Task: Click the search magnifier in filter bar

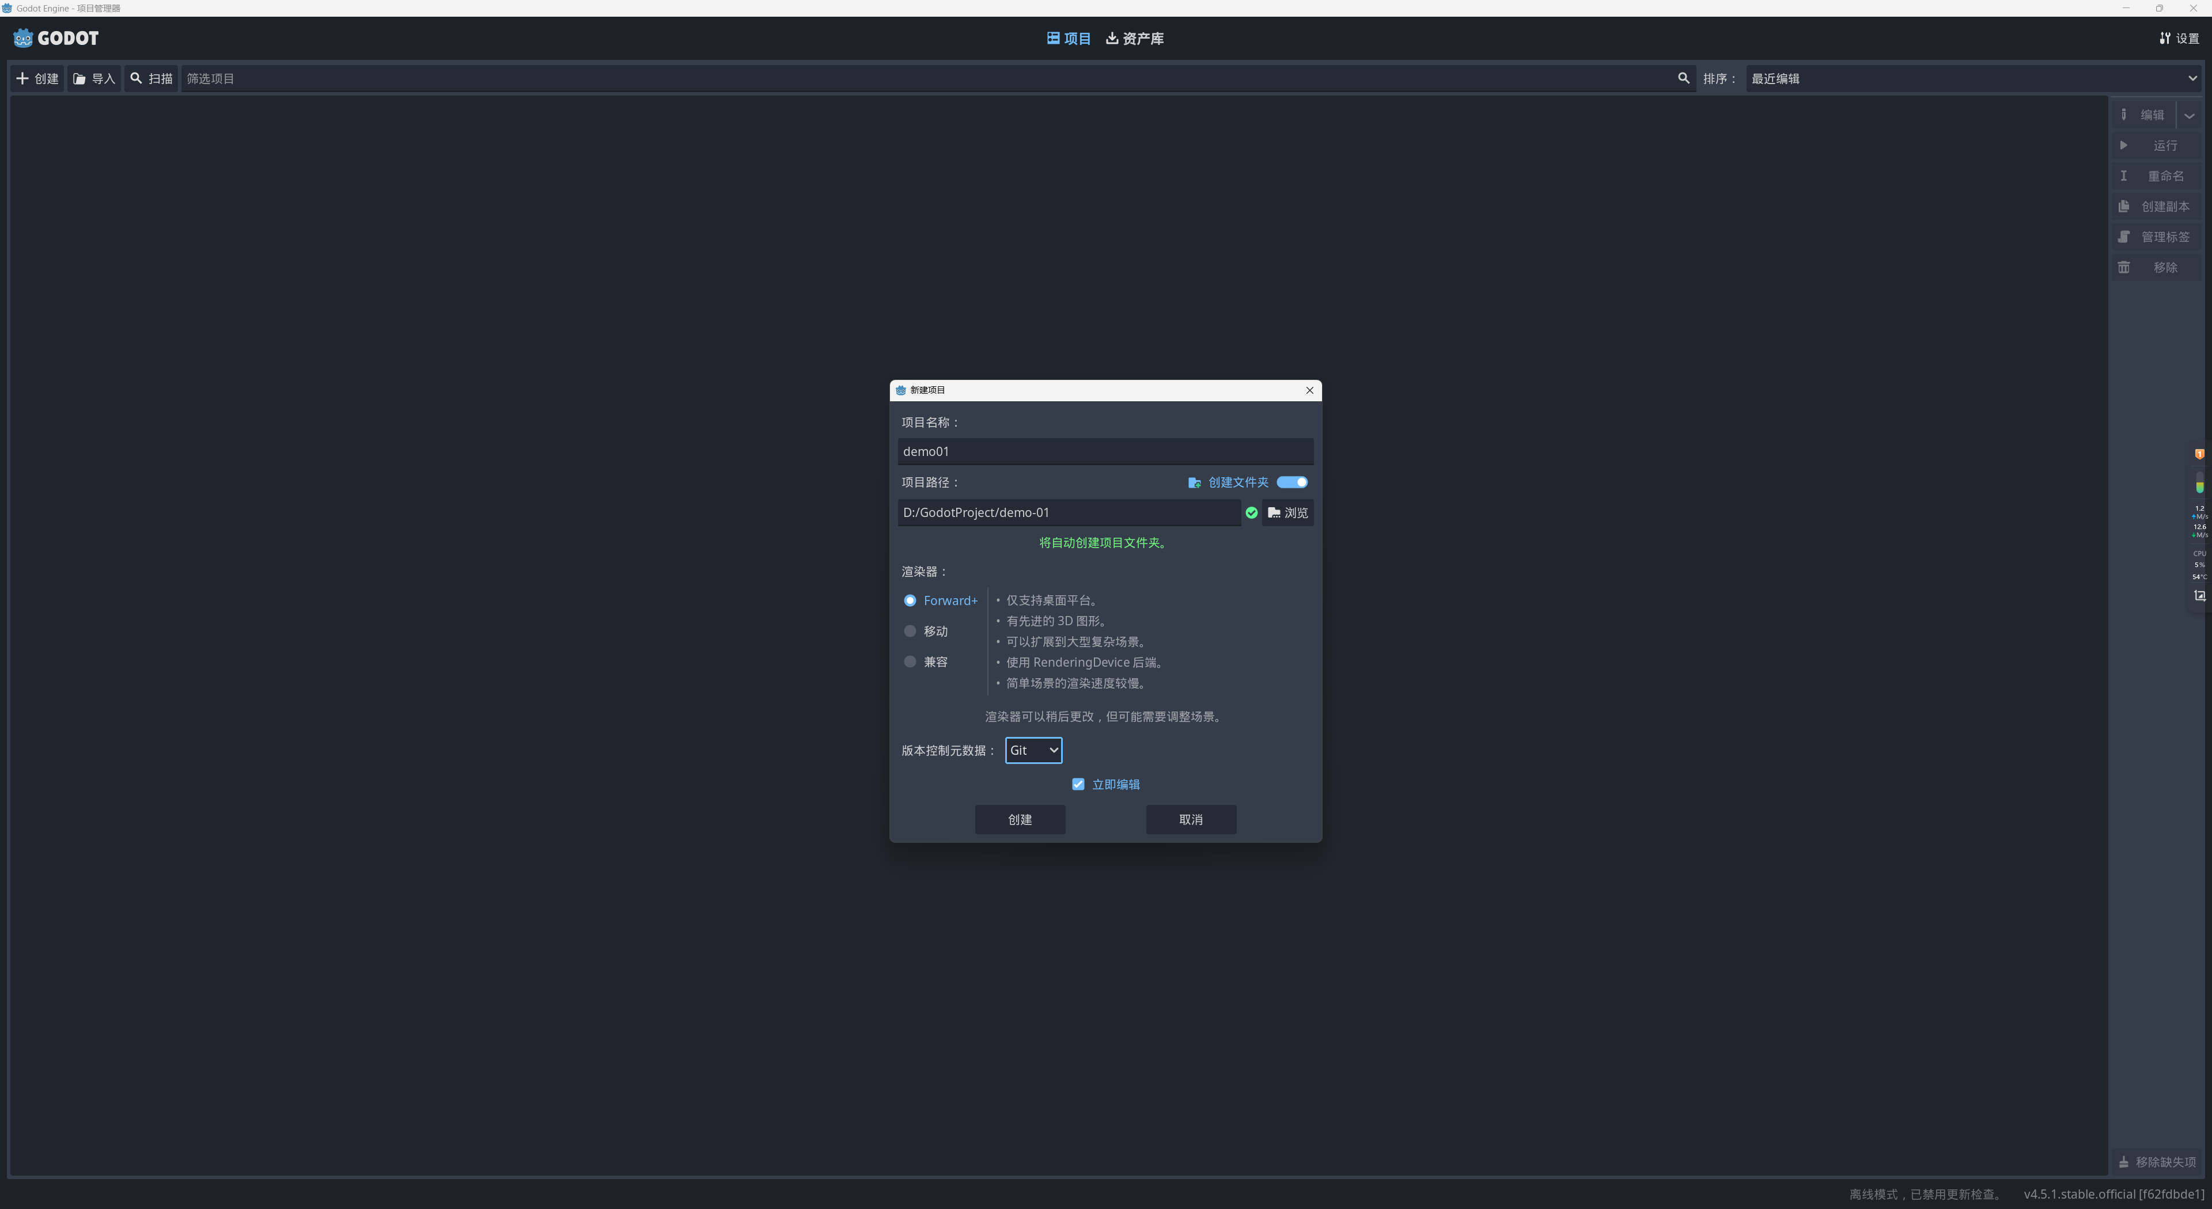Action: [x=1683, y=78]
